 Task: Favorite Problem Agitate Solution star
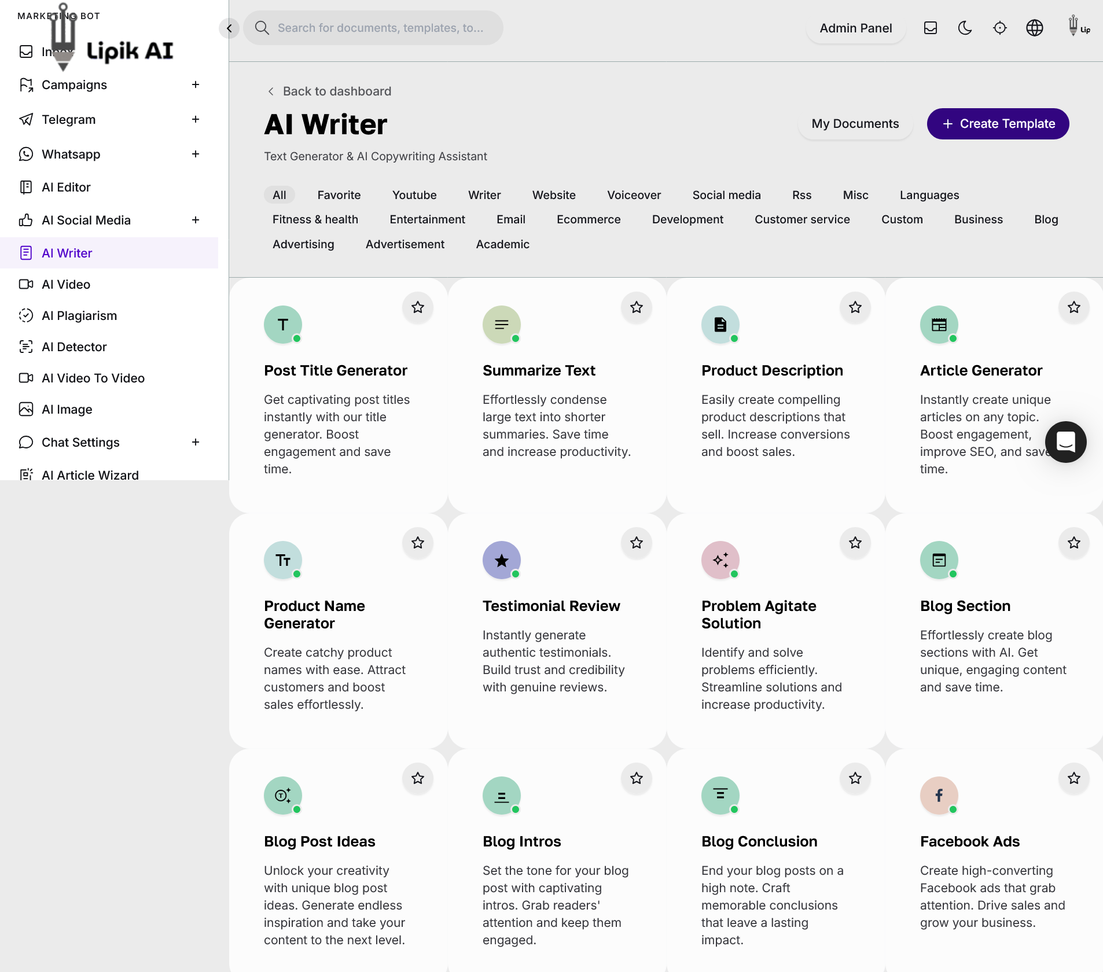[x=855, y=543]
